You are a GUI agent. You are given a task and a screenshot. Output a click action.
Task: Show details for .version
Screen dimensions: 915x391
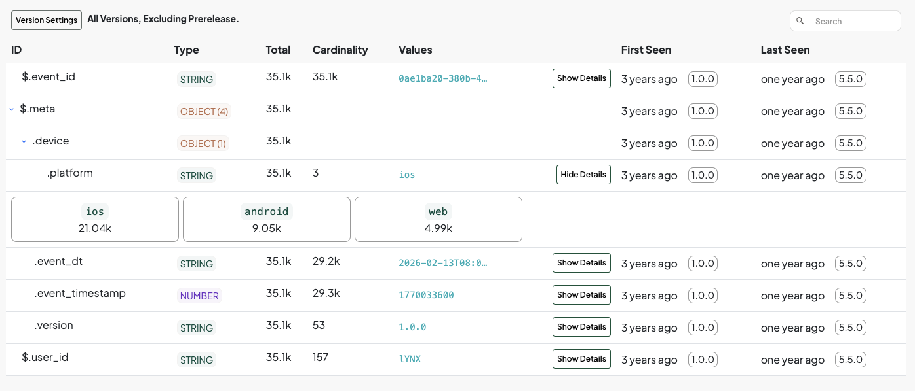click(x=581, y=326)
